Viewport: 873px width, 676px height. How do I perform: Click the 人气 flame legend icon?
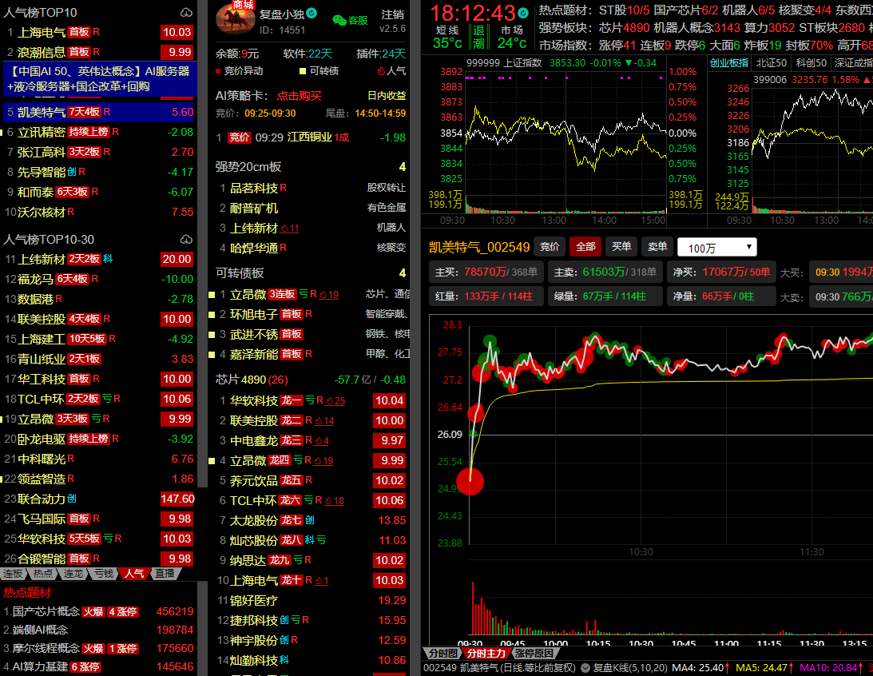(x=381, y=71)
